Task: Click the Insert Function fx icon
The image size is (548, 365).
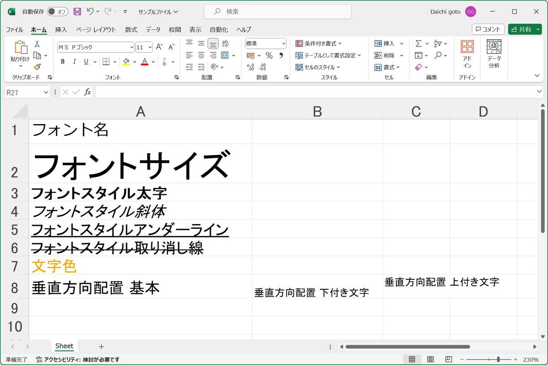Action: click(87, 92)
